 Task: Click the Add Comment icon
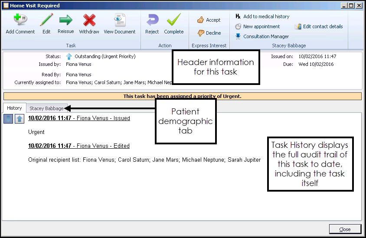click(x=20, y=24)
